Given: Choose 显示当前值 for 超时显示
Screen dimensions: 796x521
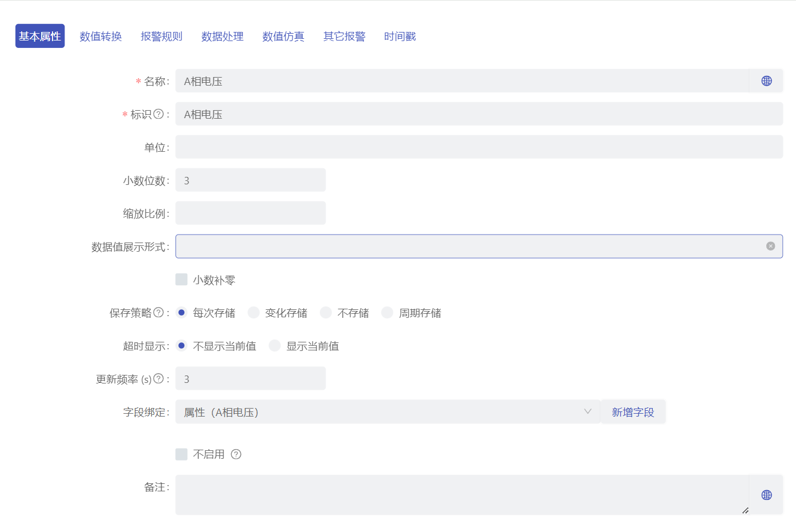Looking at the screenshot, I should coord(275,345).
